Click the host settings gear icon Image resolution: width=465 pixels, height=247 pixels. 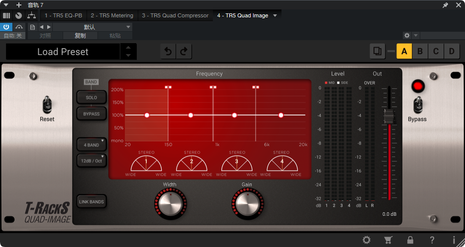[407, 36]
